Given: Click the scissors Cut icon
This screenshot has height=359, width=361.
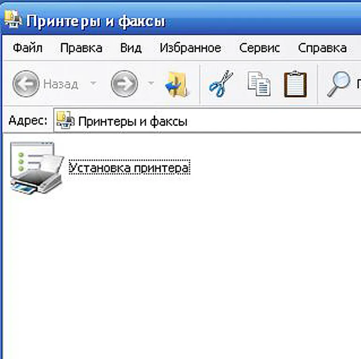Looking at the screenshot, I should 221,83.
